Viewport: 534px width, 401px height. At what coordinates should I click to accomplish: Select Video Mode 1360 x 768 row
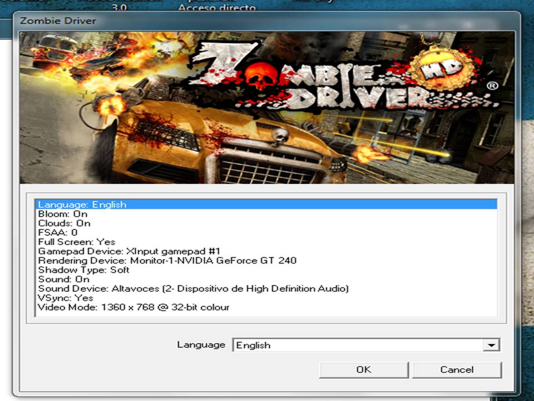pos(266,307)
